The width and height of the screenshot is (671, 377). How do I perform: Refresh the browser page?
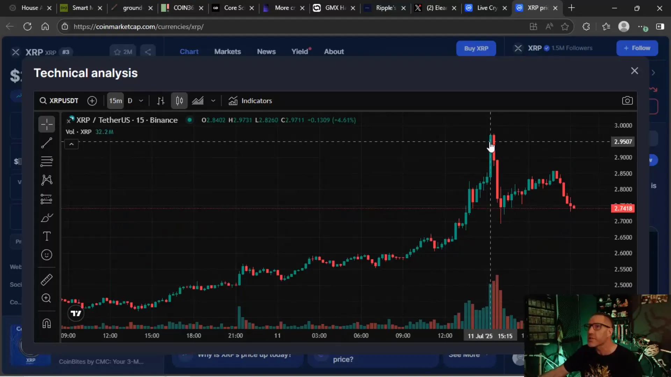point(28,27)
